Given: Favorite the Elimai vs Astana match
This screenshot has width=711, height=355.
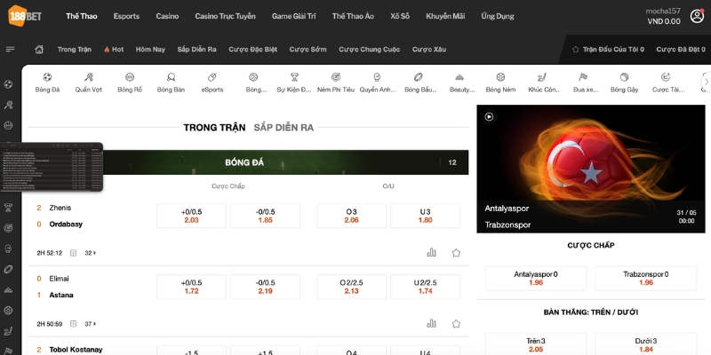Looking at the screenshot, I should 456,323.
